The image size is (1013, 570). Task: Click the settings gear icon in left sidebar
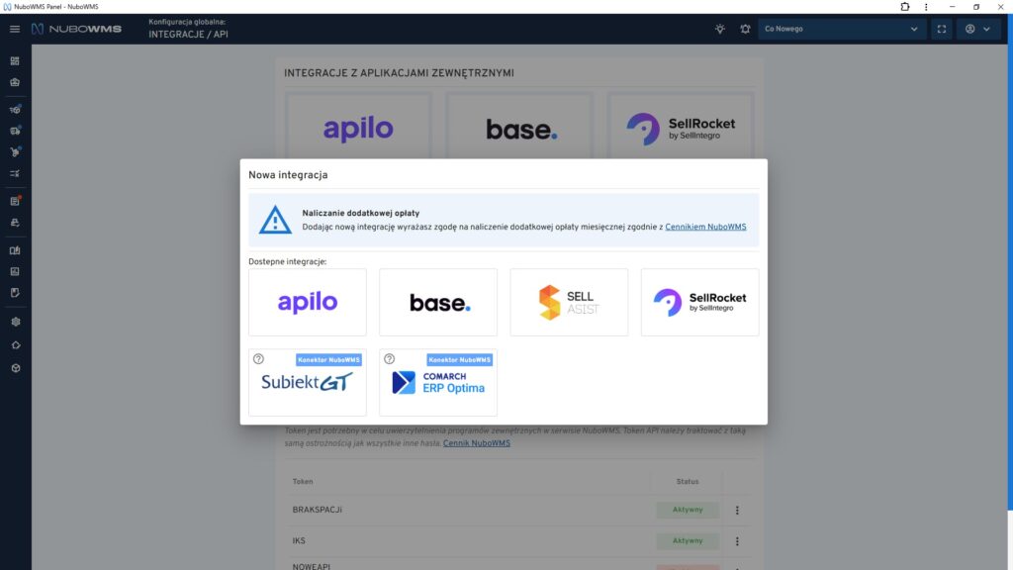(15, 322)
